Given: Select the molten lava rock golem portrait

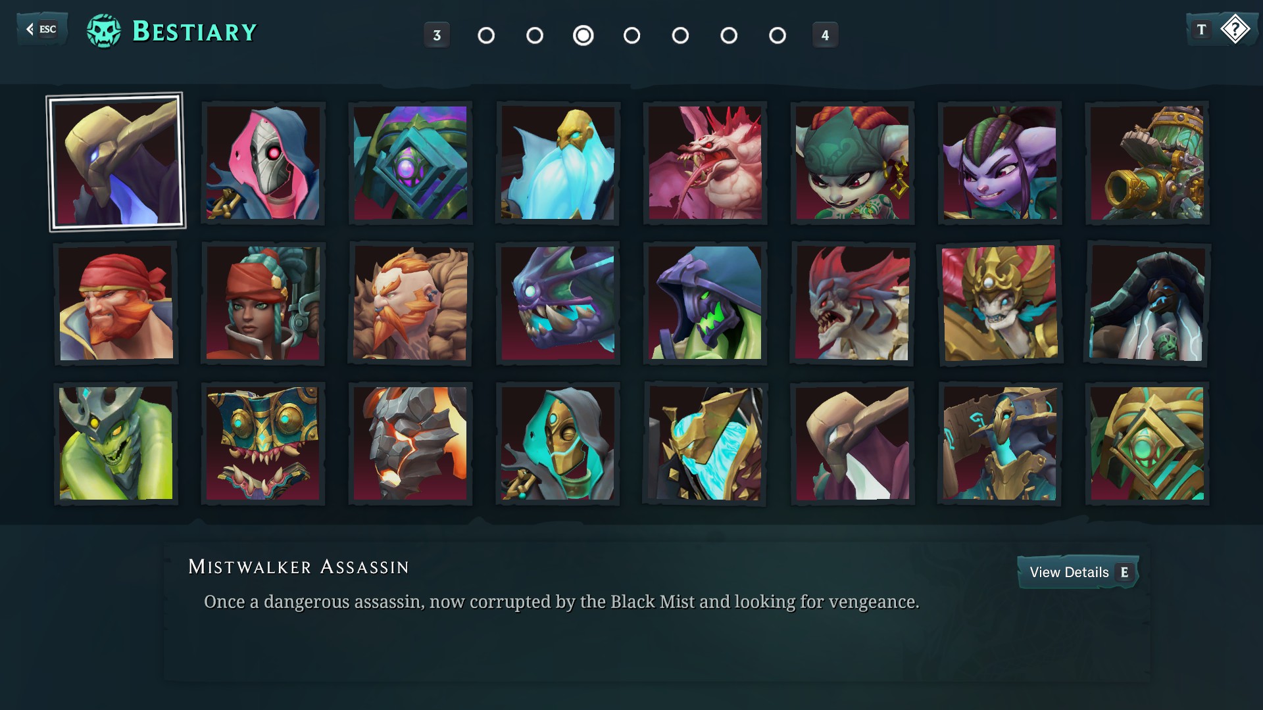Looking at the screenshot, I should 410,443.
